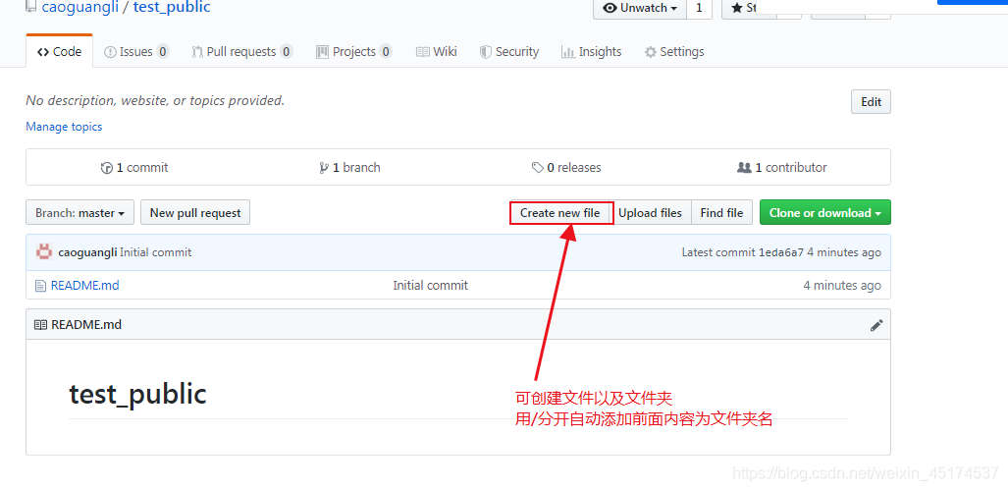
Task: Click the book icon in README header
Action: (40, 325)
